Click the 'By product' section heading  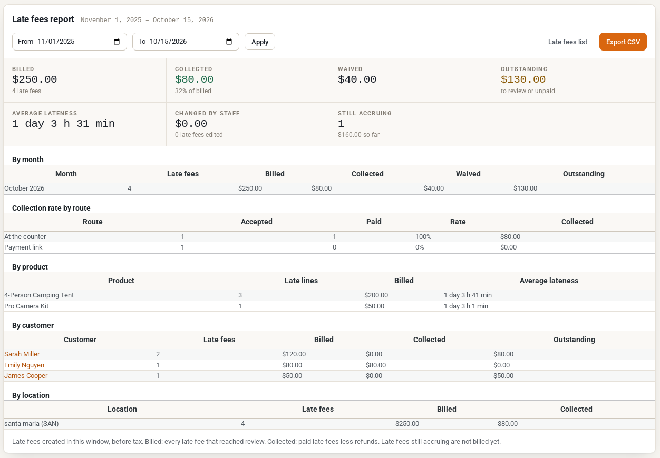(30, 267)
